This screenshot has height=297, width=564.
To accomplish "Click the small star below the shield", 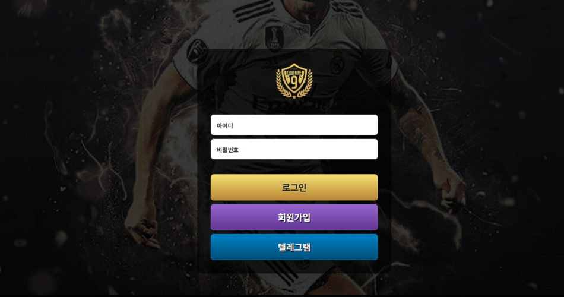I will click(x=294, y=96).
